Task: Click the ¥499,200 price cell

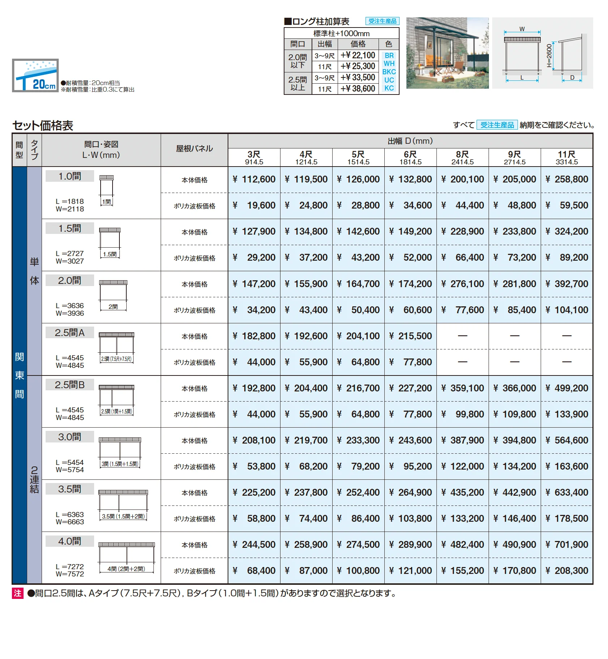Action: [x=567, y=389]
